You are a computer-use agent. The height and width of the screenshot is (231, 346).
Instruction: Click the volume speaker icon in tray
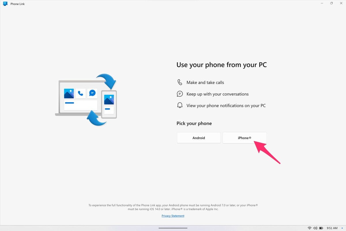315,228
